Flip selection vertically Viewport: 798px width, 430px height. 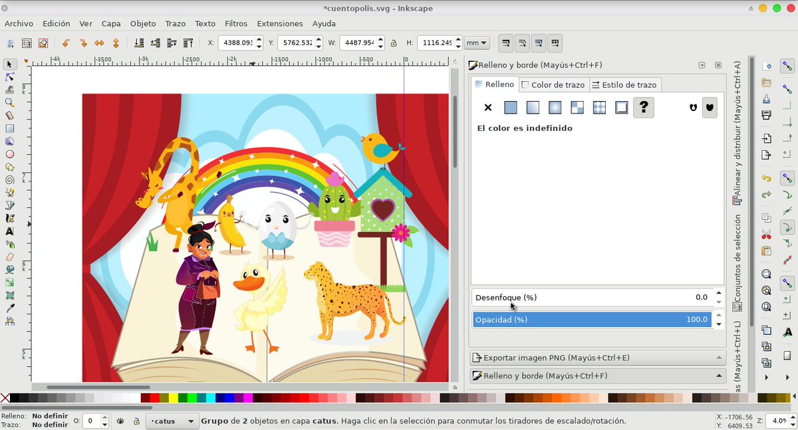[116, 43]
